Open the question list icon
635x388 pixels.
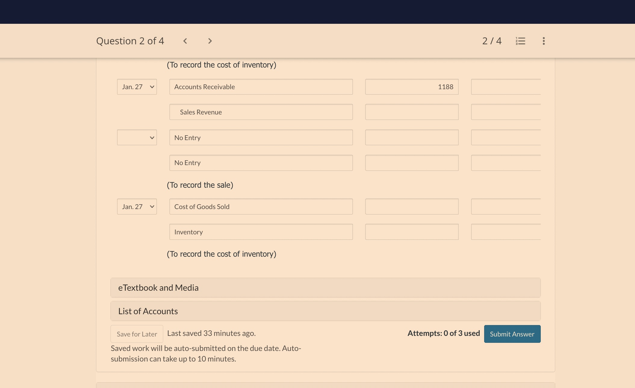point(521,41)
